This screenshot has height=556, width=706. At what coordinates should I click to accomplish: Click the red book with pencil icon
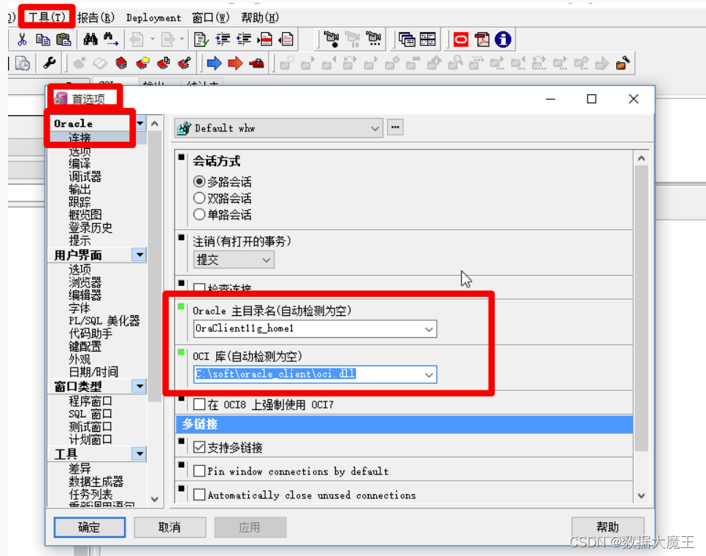tap(185, 63)
